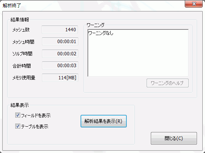This screenshot has width=205, height=153.
Task: Close the dialog with the red X
Action: (194, 4)
